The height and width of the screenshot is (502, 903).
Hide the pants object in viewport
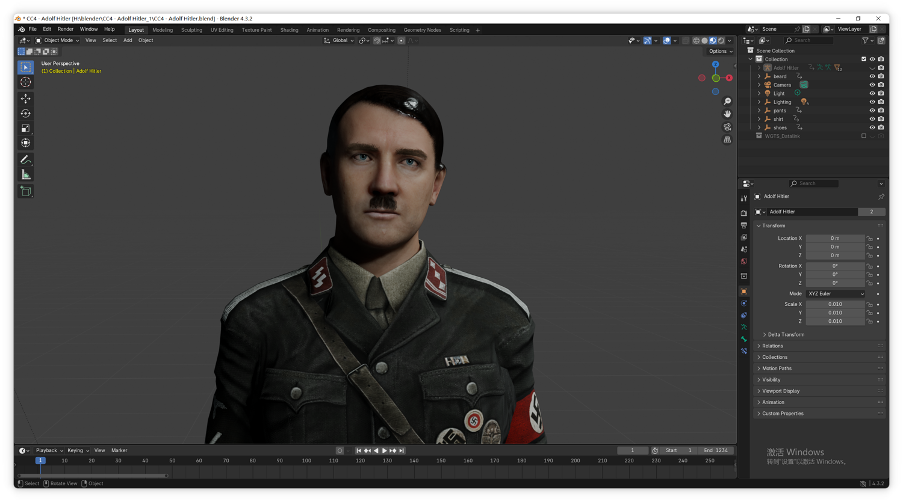pyautogui.click(x=872, y=111)
